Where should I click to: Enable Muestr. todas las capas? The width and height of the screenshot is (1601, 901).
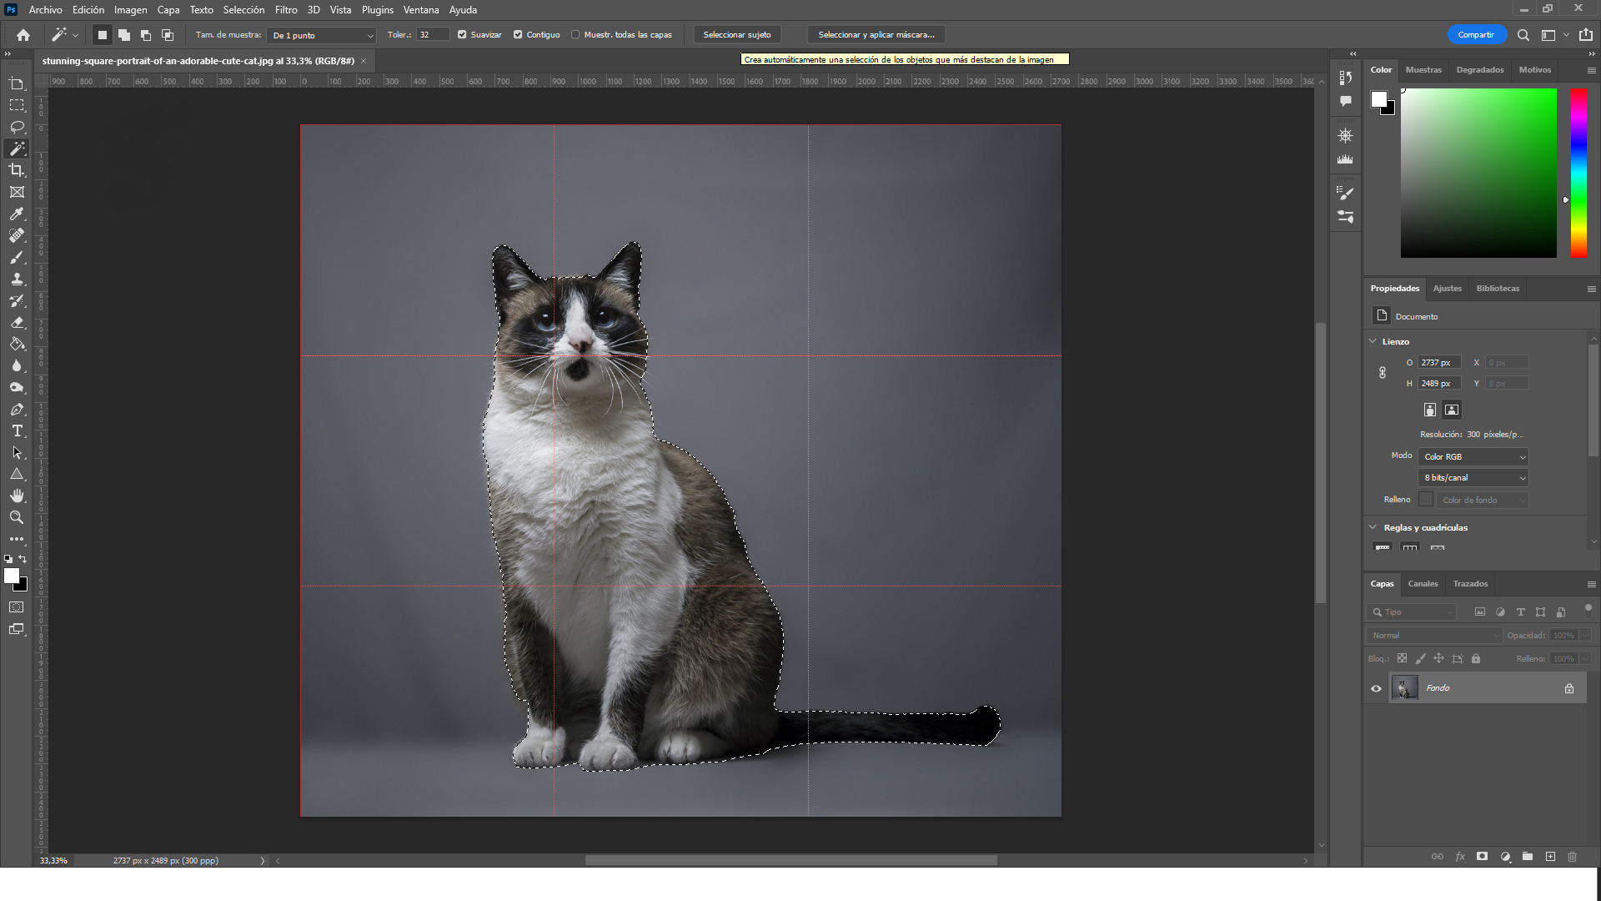pos(575,35)
